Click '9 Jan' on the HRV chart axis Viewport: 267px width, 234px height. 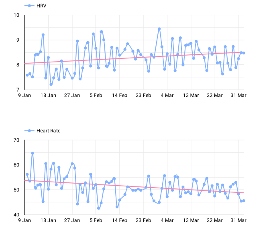[24, 95]
